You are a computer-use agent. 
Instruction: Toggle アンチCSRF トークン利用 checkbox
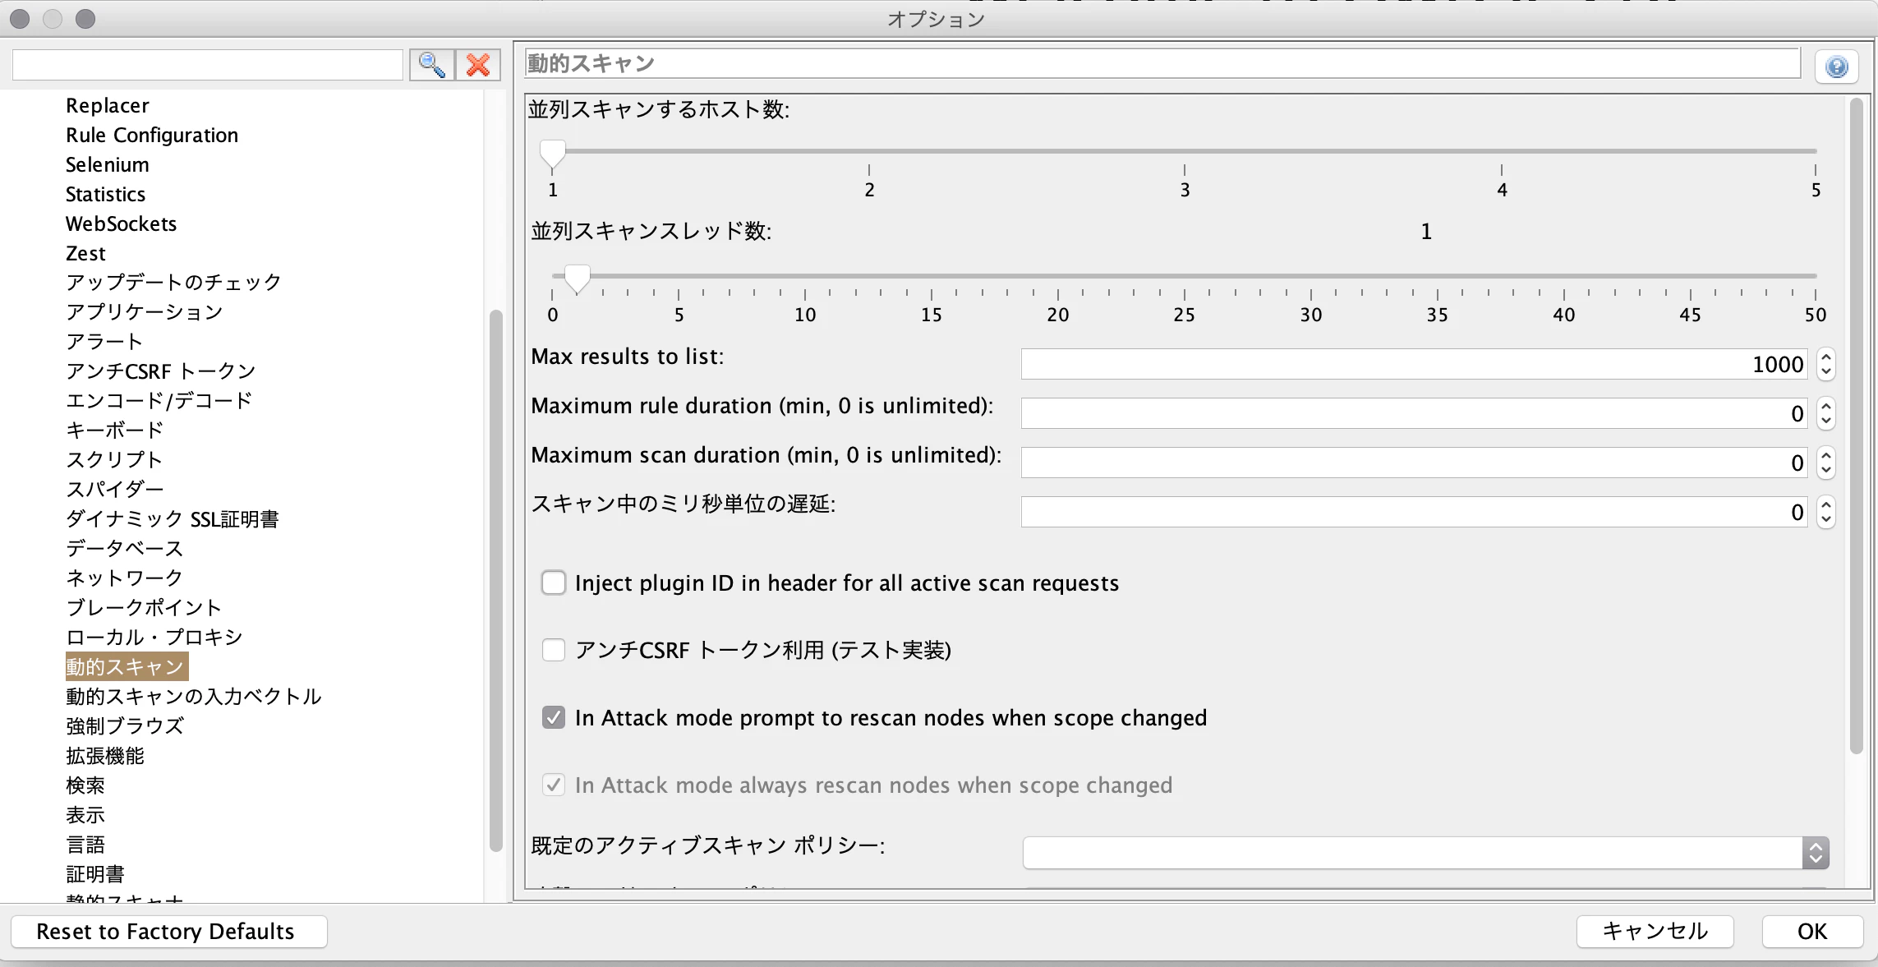[x=554, y=650]
